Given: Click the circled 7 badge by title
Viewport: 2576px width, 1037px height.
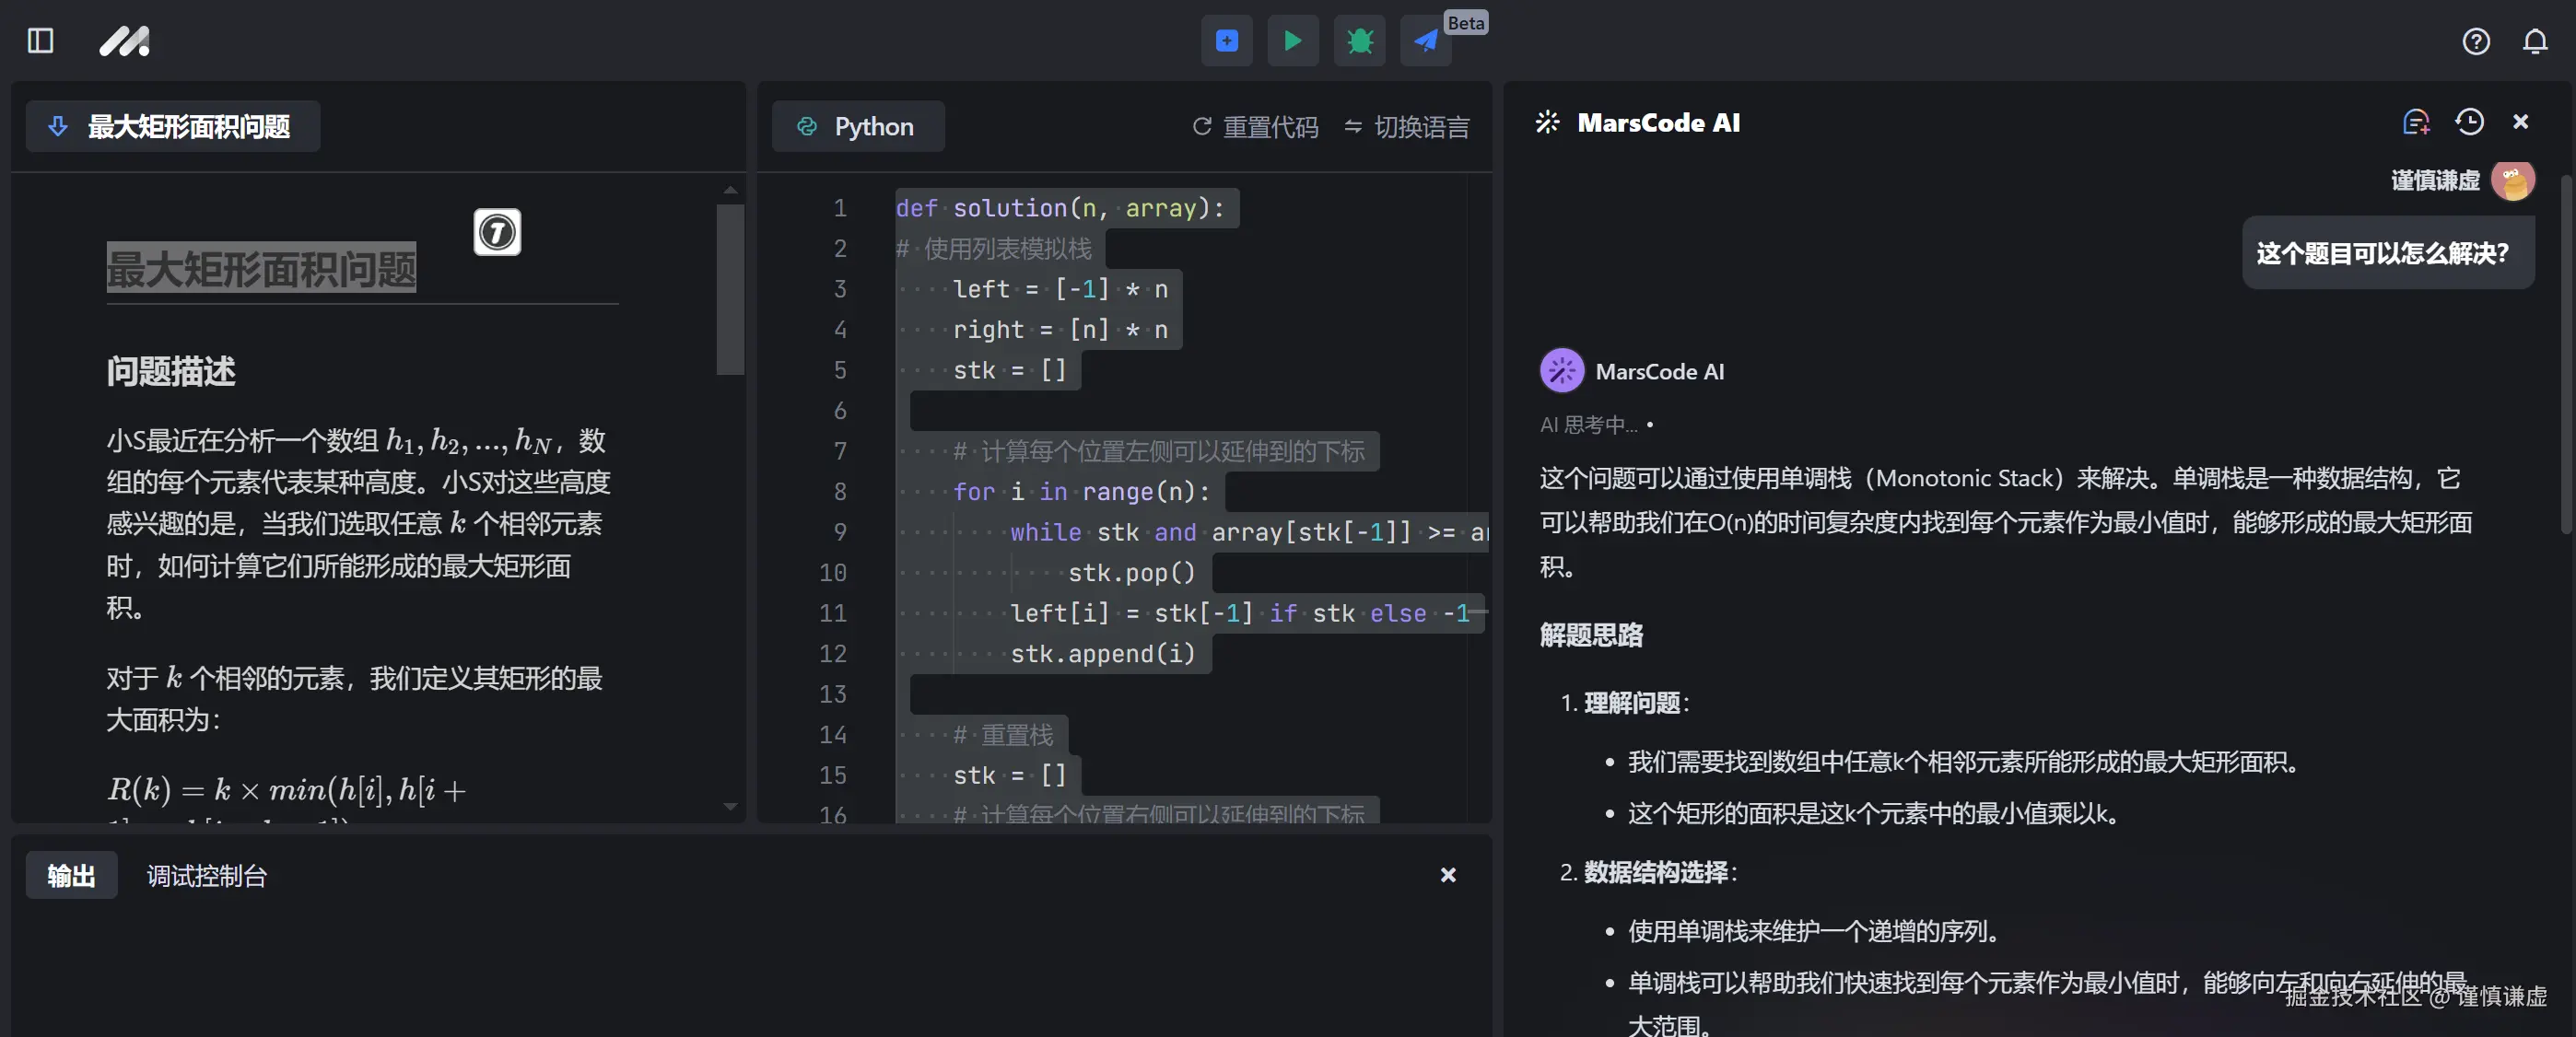Looking at the screenshot, I should 497,233.
